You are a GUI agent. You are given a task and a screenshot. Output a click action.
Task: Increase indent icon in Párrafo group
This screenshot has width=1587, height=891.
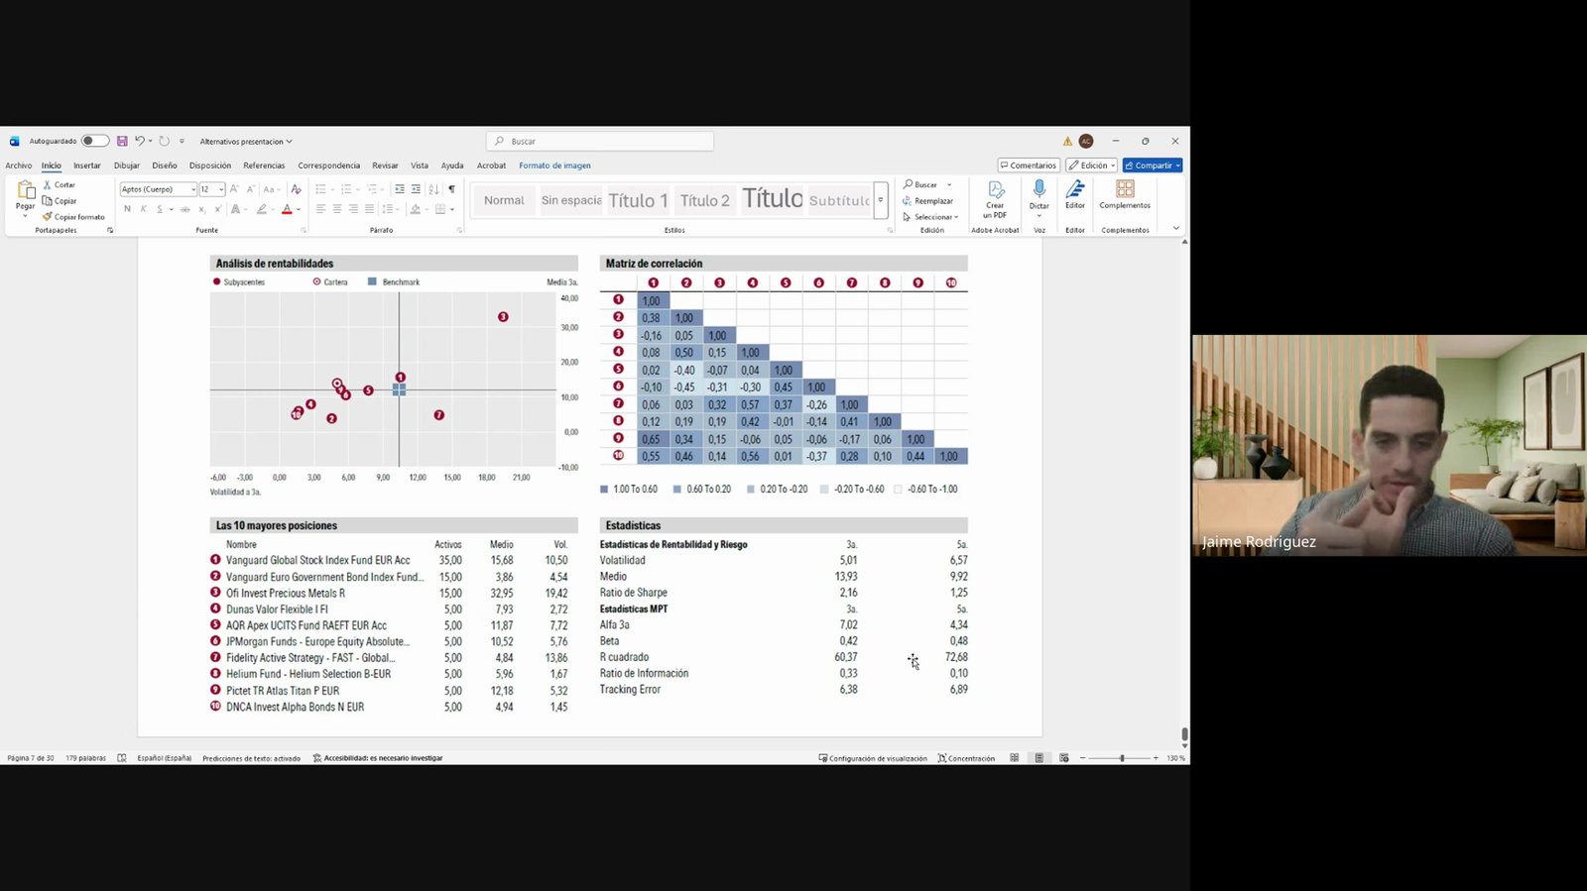point(416,189)
